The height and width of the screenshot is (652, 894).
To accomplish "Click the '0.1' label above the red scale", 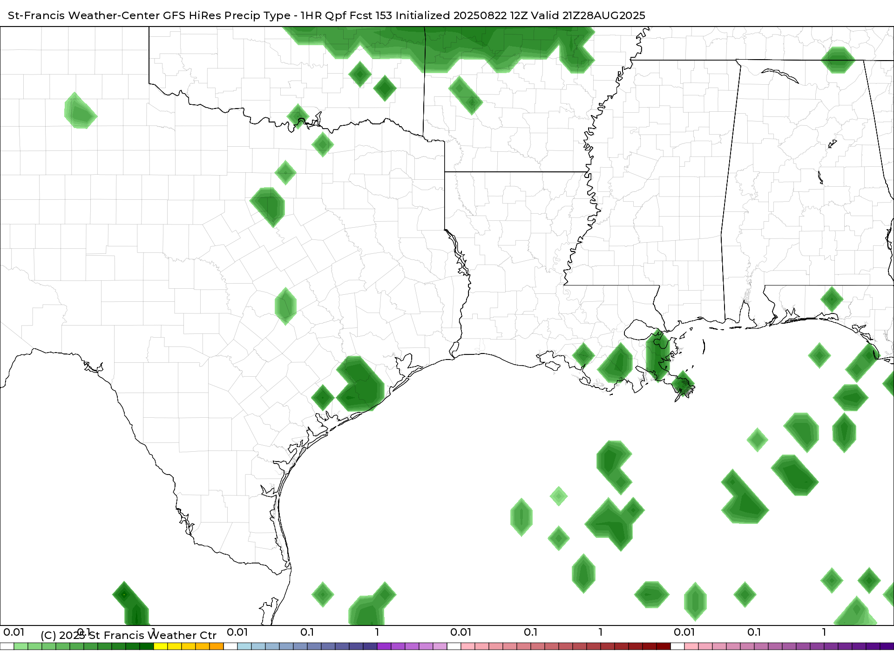I will pyautogui.click(x=531, y=632).
